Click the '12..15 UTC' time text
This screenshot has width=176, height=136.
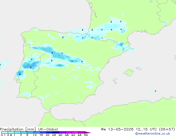click(x=146, y=129)
